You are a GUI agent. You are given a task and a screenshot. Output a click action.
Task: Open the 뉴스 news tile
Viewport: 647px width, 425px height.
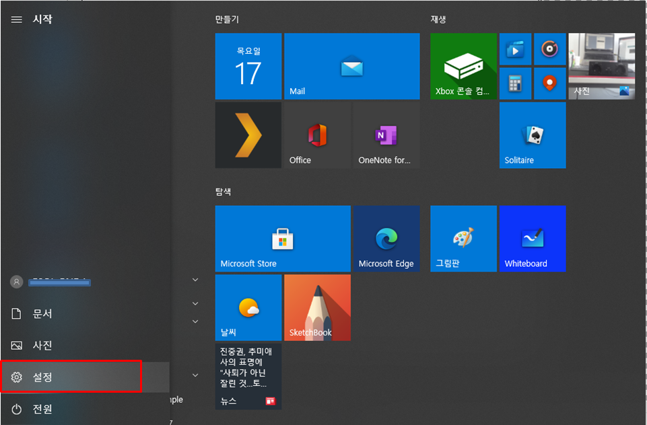(248, 377)
